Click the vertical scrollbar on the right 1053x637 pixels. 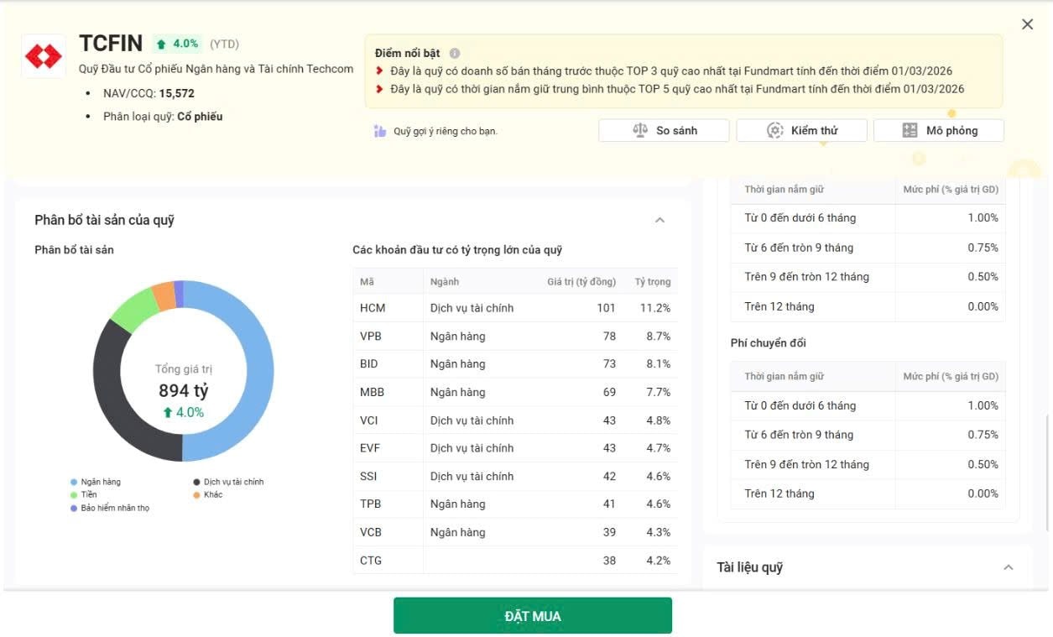pyautogui.click(x=1047, y=474)
